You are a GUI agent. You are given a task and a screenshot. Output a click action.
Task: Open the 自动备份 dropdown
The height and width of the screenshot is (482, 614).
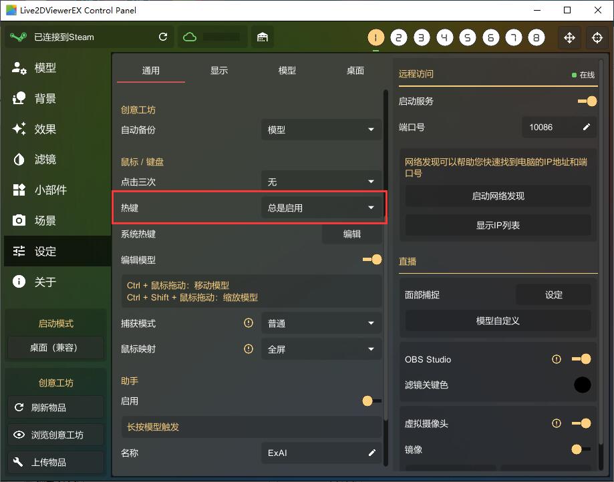tap(321, 130)
